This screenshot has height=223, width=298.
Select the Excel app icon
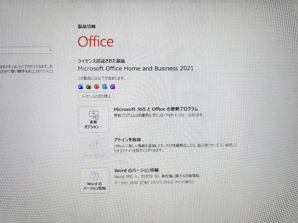click(88, 86)
